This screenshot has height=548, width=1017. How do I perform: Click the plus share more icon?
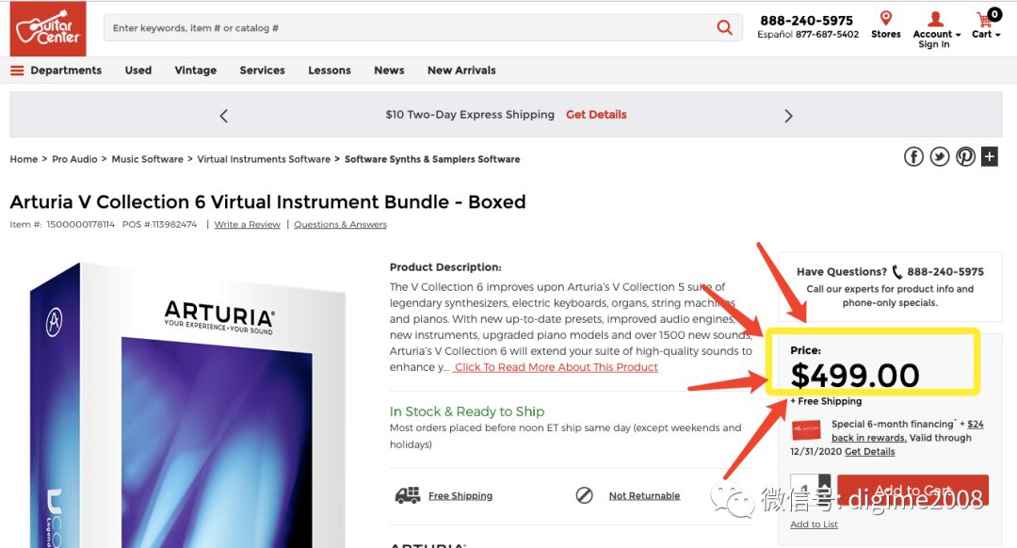pos(989,156)
